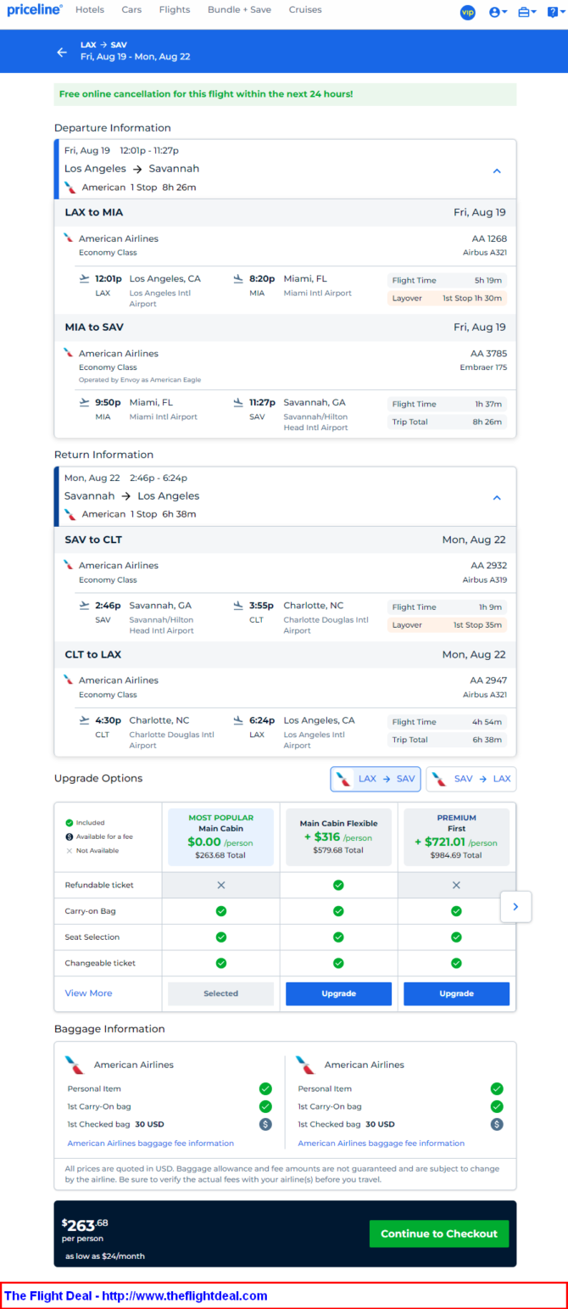Select the LAX → SAV upgrade tab

pyautogui.click(x=376, y=779)
